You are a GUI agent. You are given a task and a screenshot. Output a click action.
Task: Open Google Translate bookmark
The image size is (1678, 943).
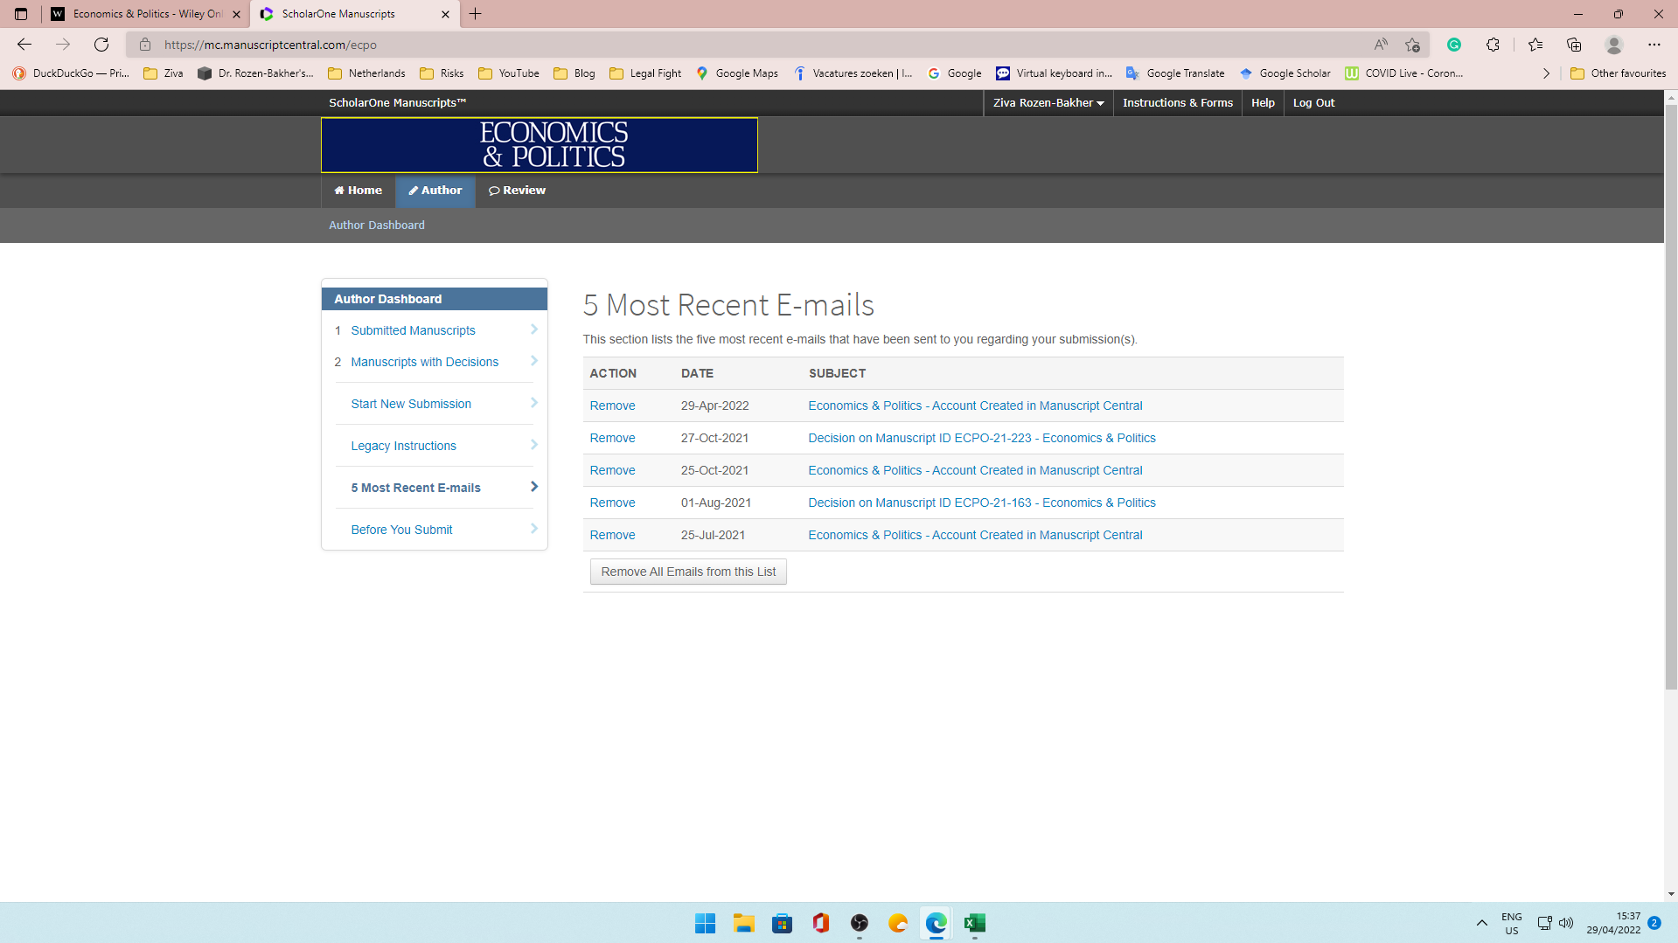coord(1175,73)
